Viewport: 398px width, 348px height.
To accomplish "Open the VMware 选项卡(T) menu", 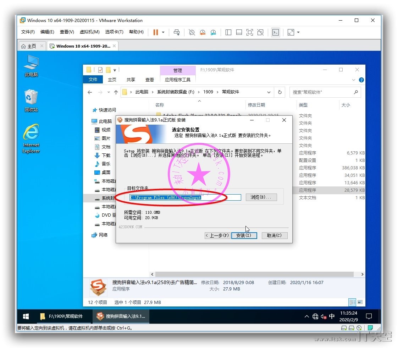I will click(114, 32).
